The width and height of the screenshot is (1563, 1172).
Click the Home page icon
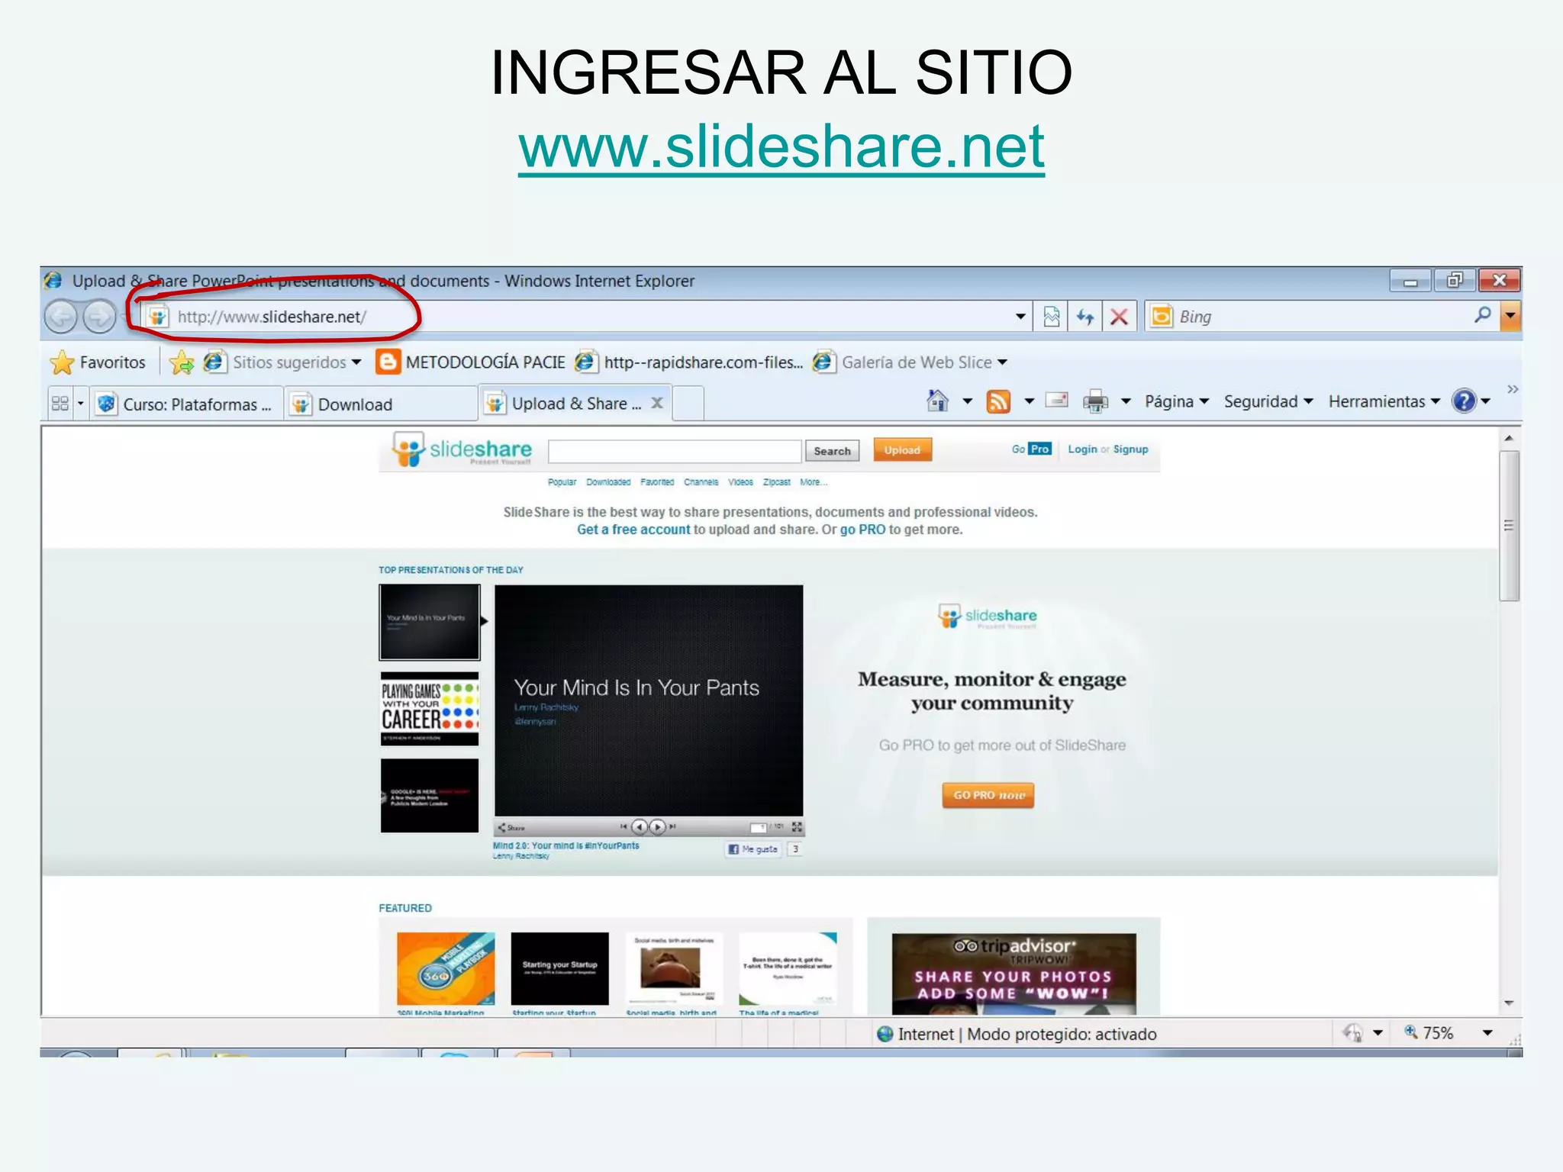coord(937,401)
